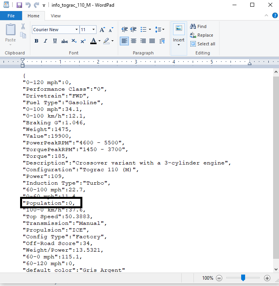Open the font size dropdown showing 11

coord(93,30)
